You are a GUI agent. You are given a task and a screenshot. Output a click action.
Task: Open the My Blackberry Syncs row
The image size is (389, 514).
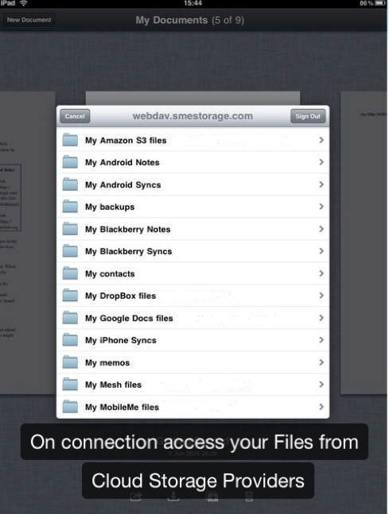(193, 251)
